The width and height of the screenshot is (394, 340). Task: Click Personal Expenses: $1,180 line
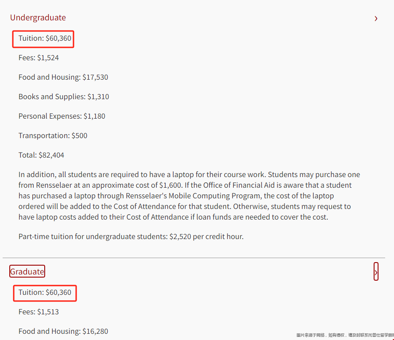tap(62, 116)
